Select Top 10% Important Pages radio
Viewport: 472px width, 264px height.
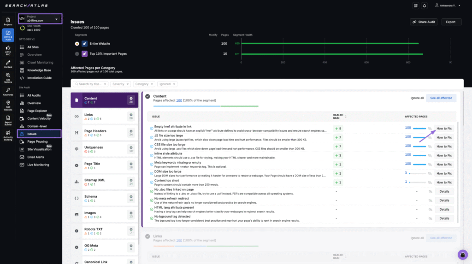pyautogui.click(x=77, y=54)
